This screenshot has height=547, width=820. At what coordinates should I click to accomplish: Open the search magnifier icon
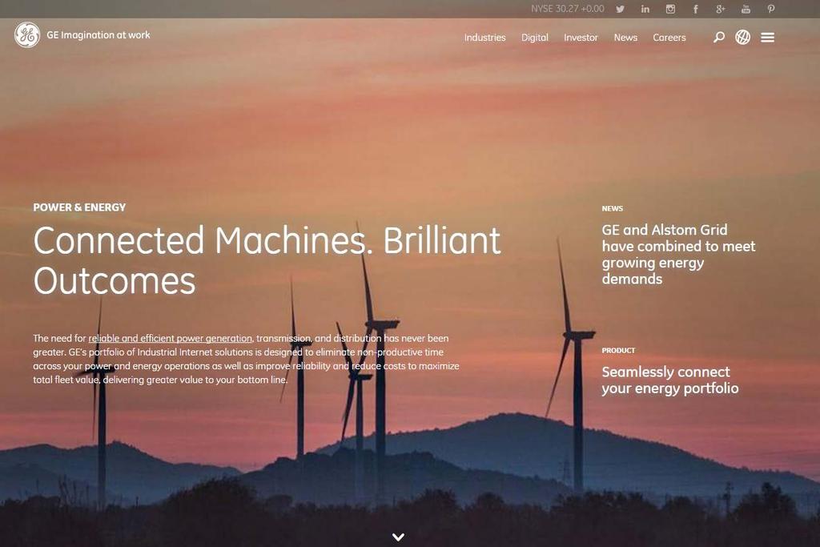click(719, 37)
